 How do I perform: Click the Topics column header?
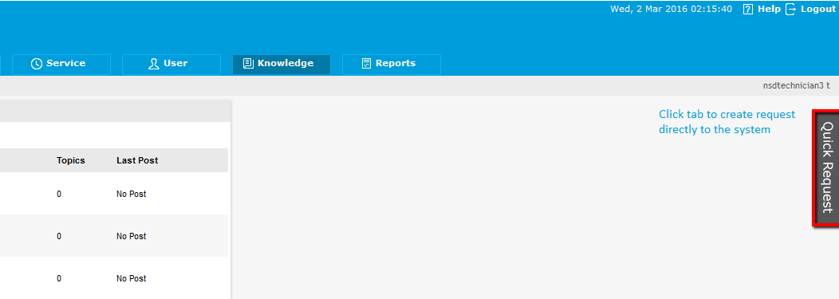click(x=71, y=160)
